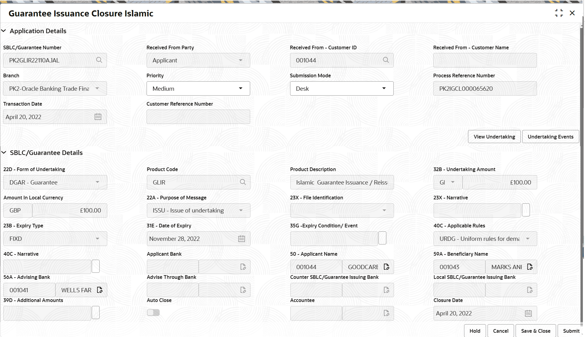Collapse the SBLC/Guarantee Details section

click(x=4, y=153)
